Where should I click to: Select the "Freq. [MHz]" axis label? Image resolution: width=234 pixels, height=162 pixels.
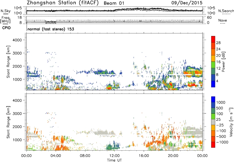coord(6,20)
